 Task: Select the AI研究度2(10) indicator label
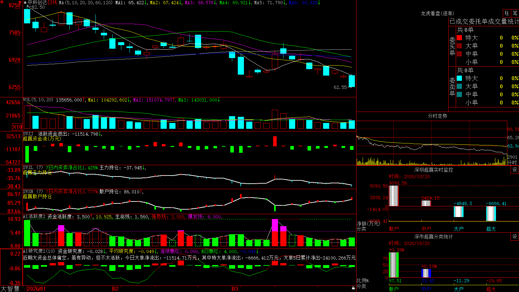[39, 251]
